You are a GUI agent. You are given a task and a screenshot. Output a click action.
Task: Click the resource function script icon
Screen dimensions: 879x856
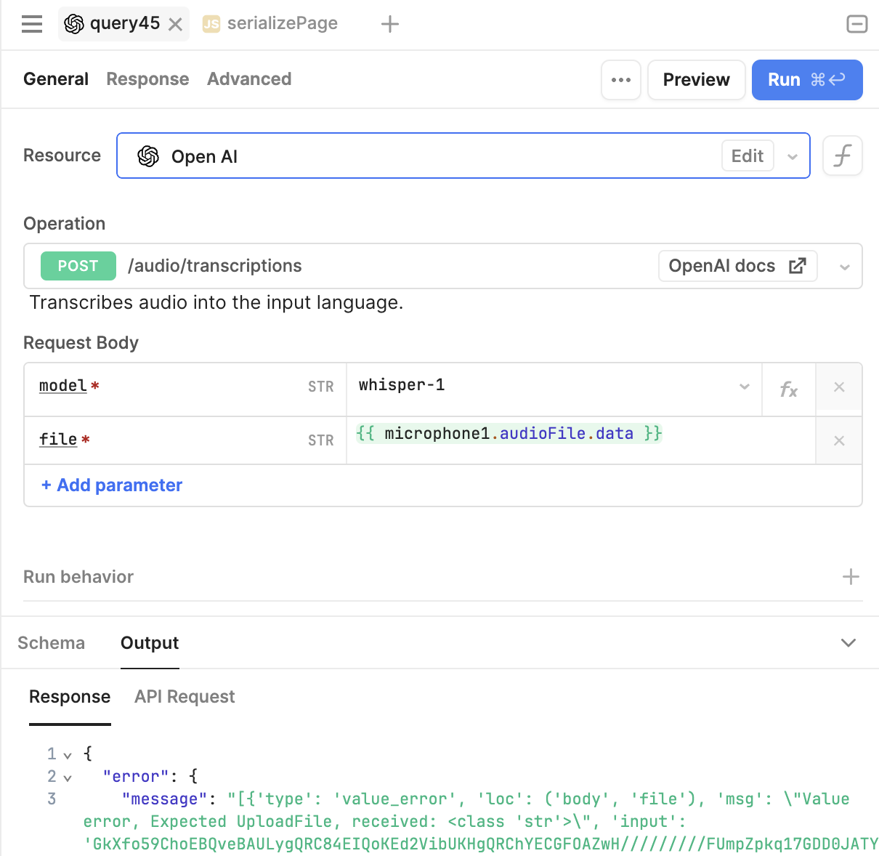[x=842, y=156]
